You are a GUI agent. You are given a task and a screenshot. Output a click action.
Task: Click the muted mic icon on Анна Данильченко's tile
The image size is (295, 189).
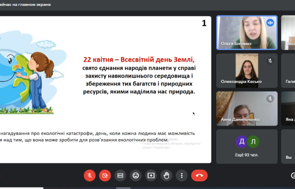[x=270, y=99]
